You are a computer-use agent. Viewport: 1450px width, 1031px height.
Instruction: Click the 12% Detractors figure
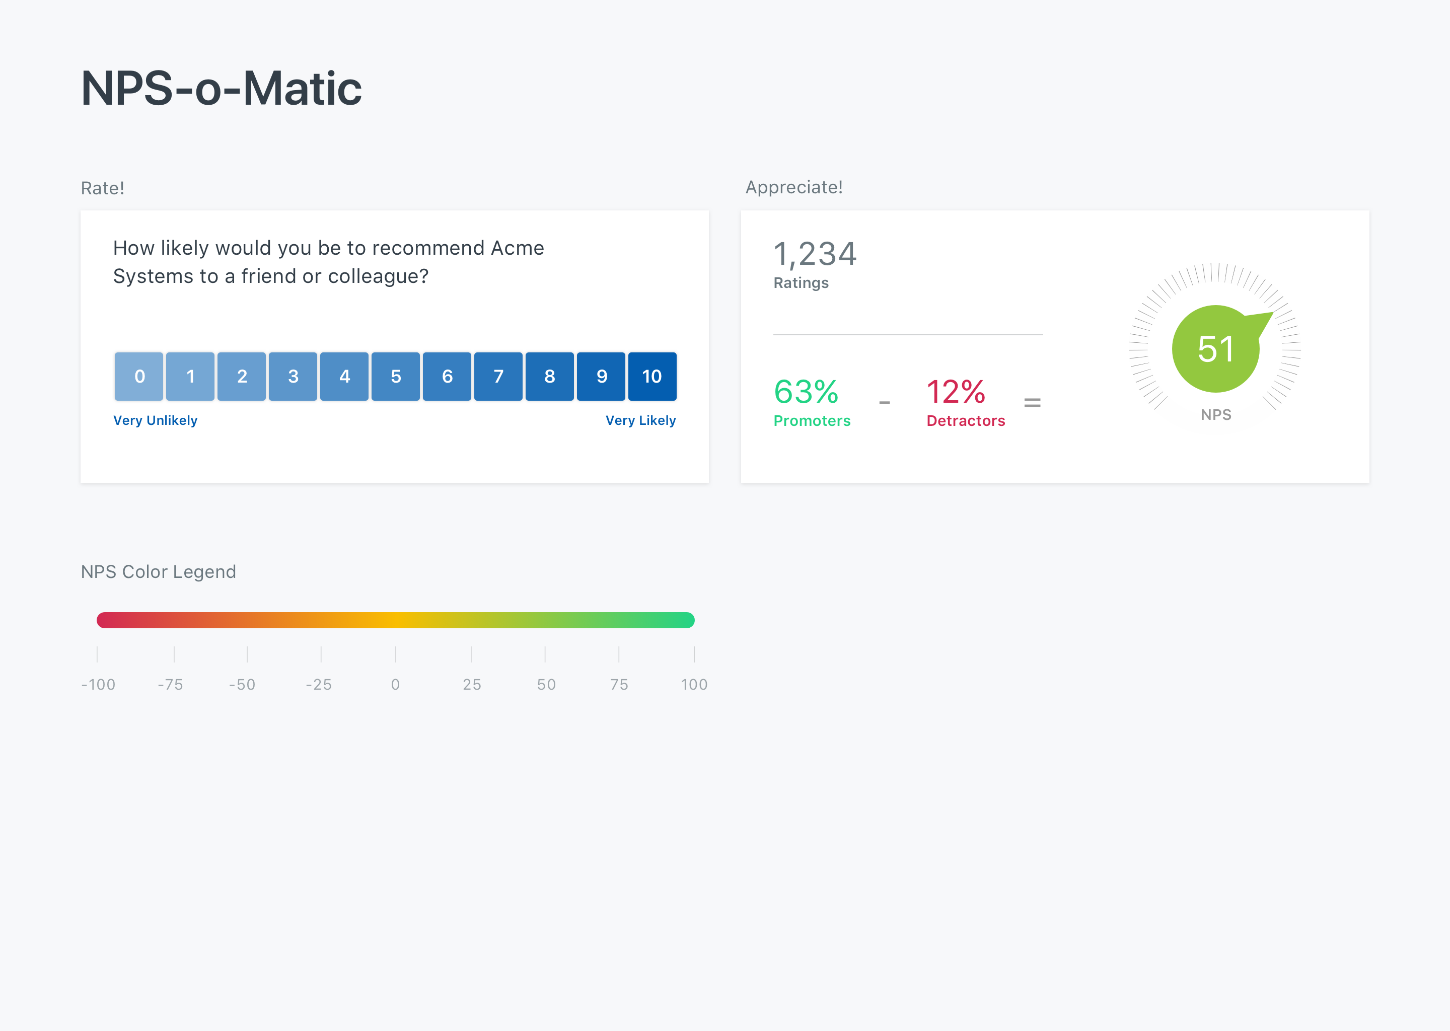point(956,392)
